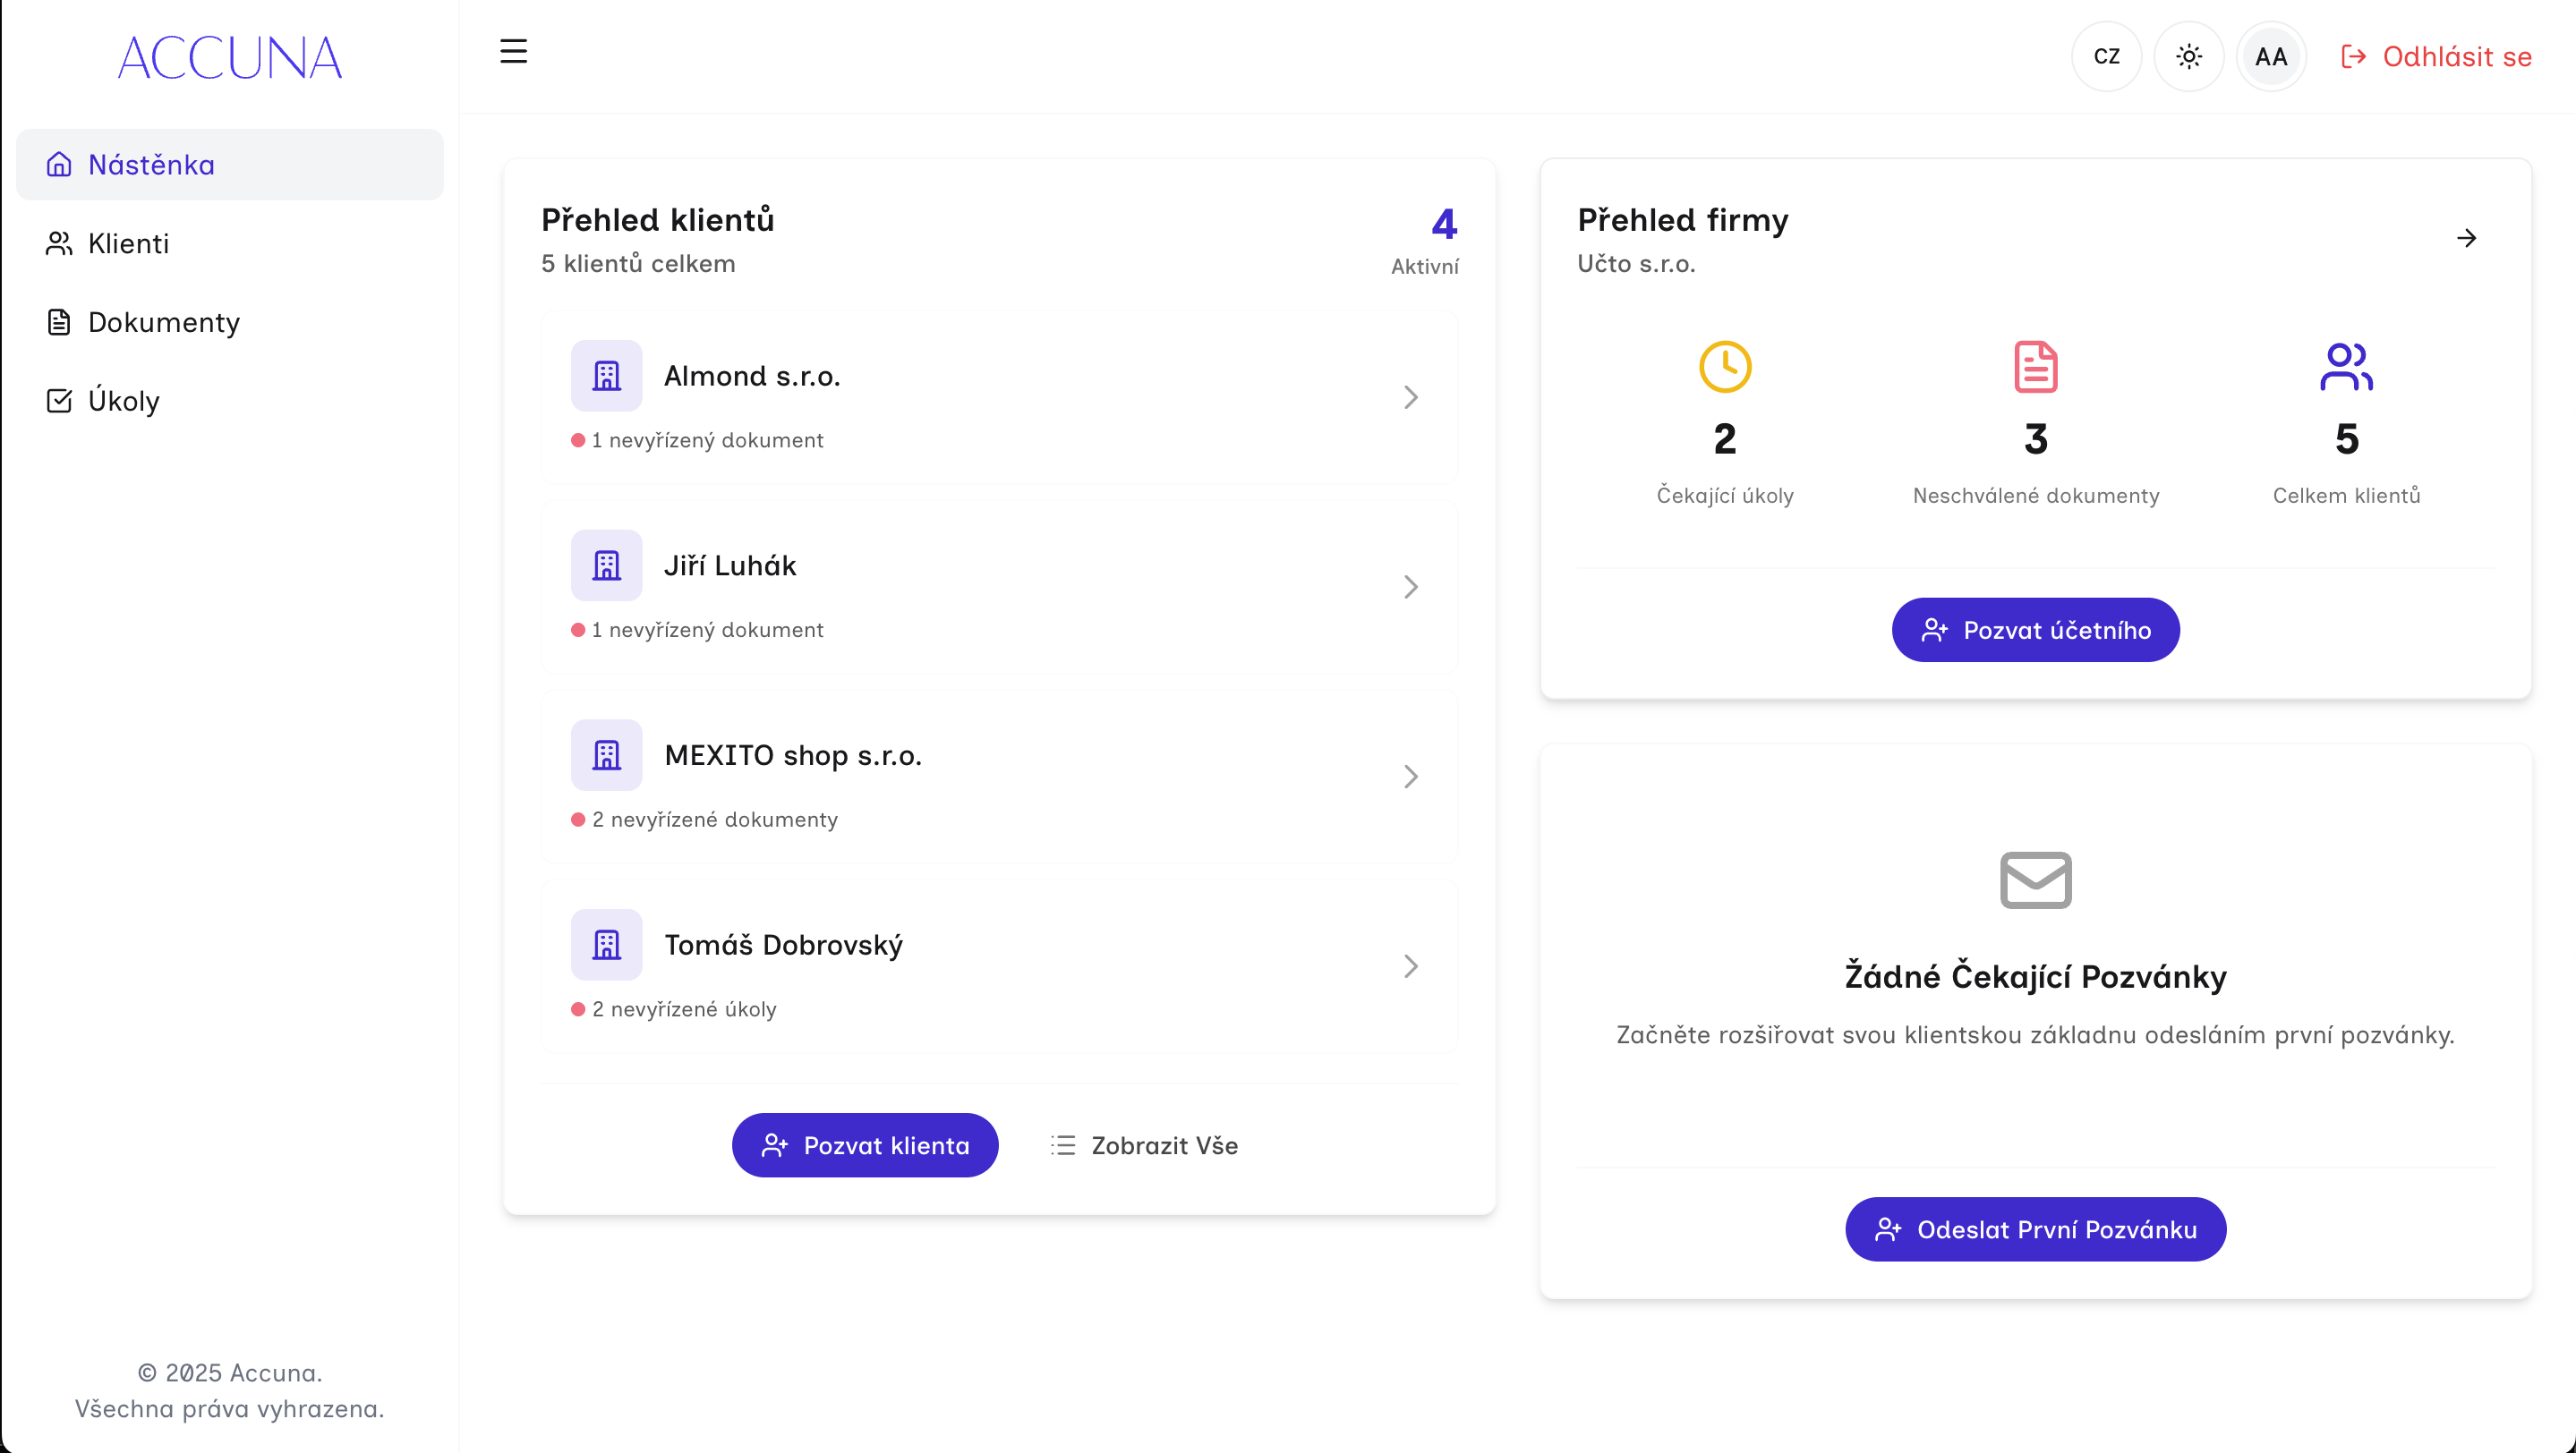Go to Klienti in the sidebar

click(128, 242)
